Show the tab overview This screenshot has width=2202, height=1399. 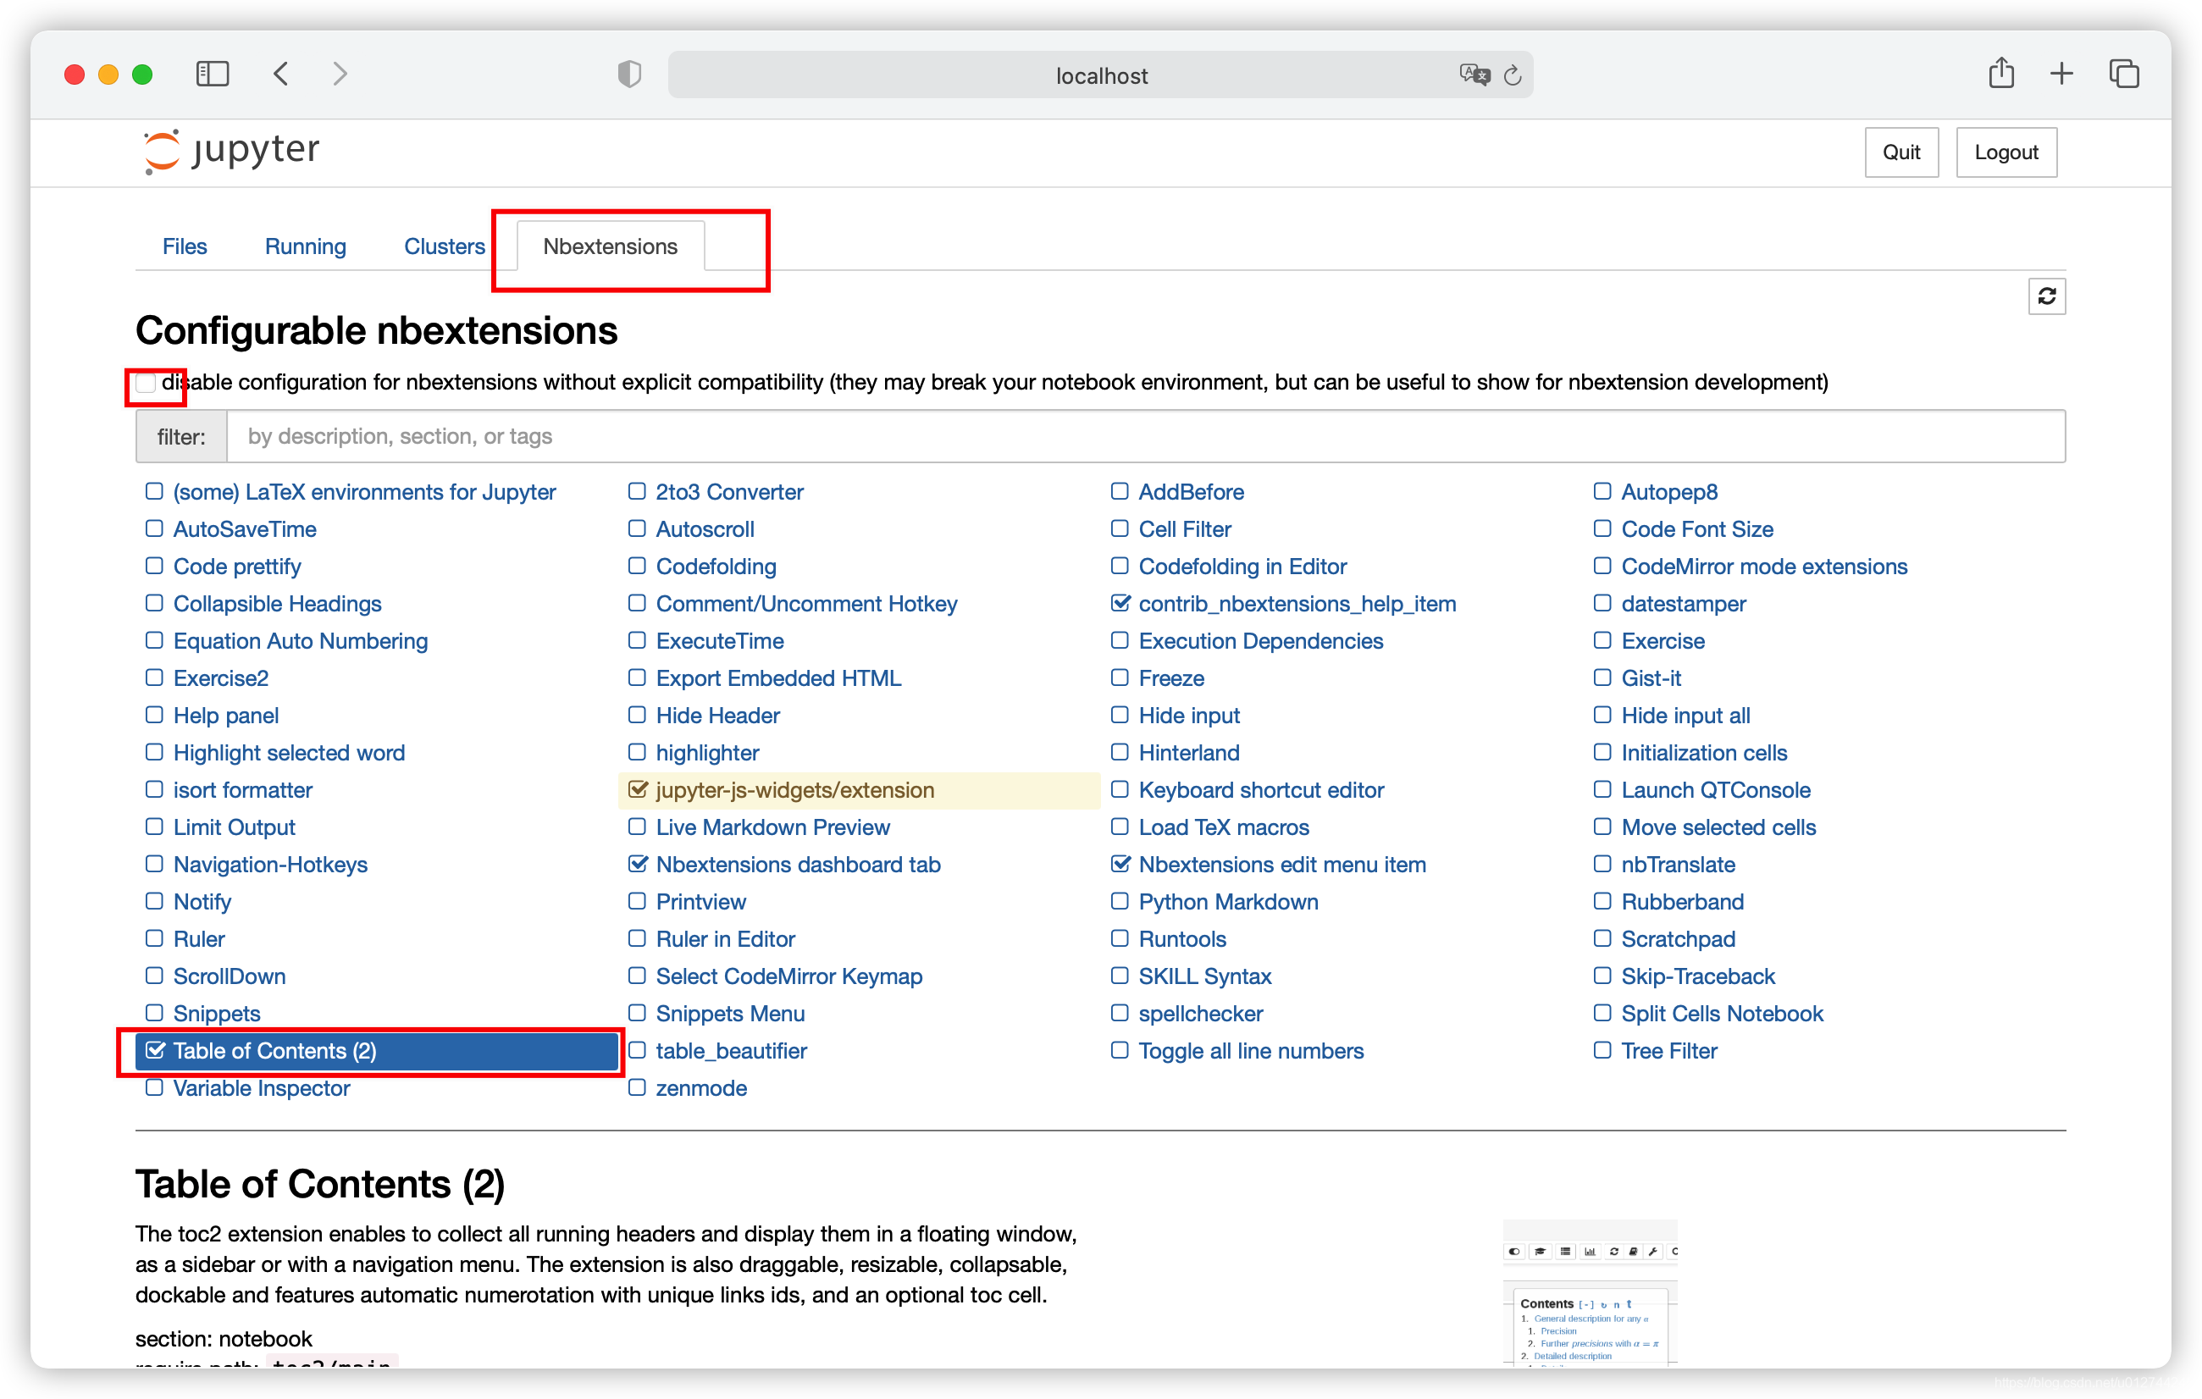(x=2124, y=74)
